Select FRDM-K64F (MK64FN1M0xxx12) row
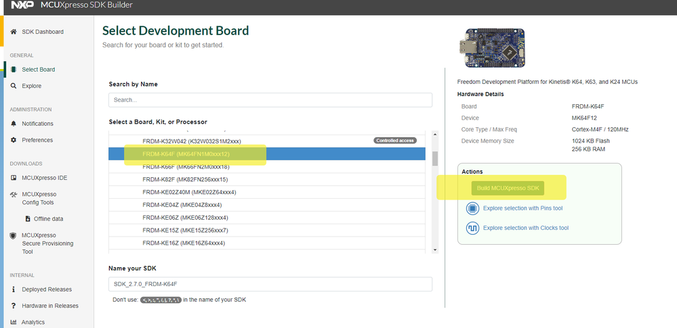The width and height of the screenshot is (677, 328). (x=267, y=154)
